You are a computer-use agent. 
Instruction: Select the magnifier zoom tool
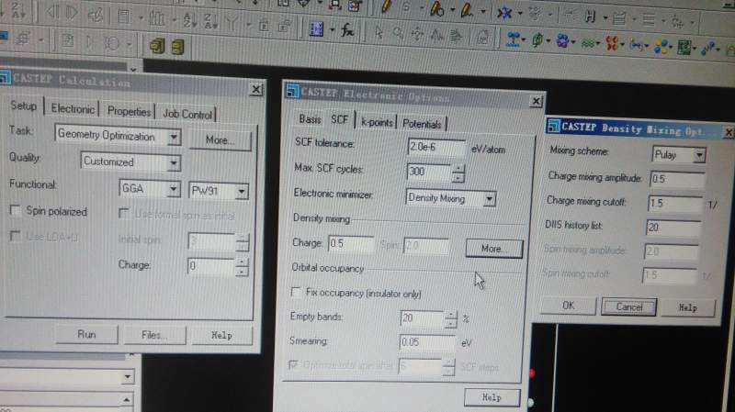click(x=398, y=33)
